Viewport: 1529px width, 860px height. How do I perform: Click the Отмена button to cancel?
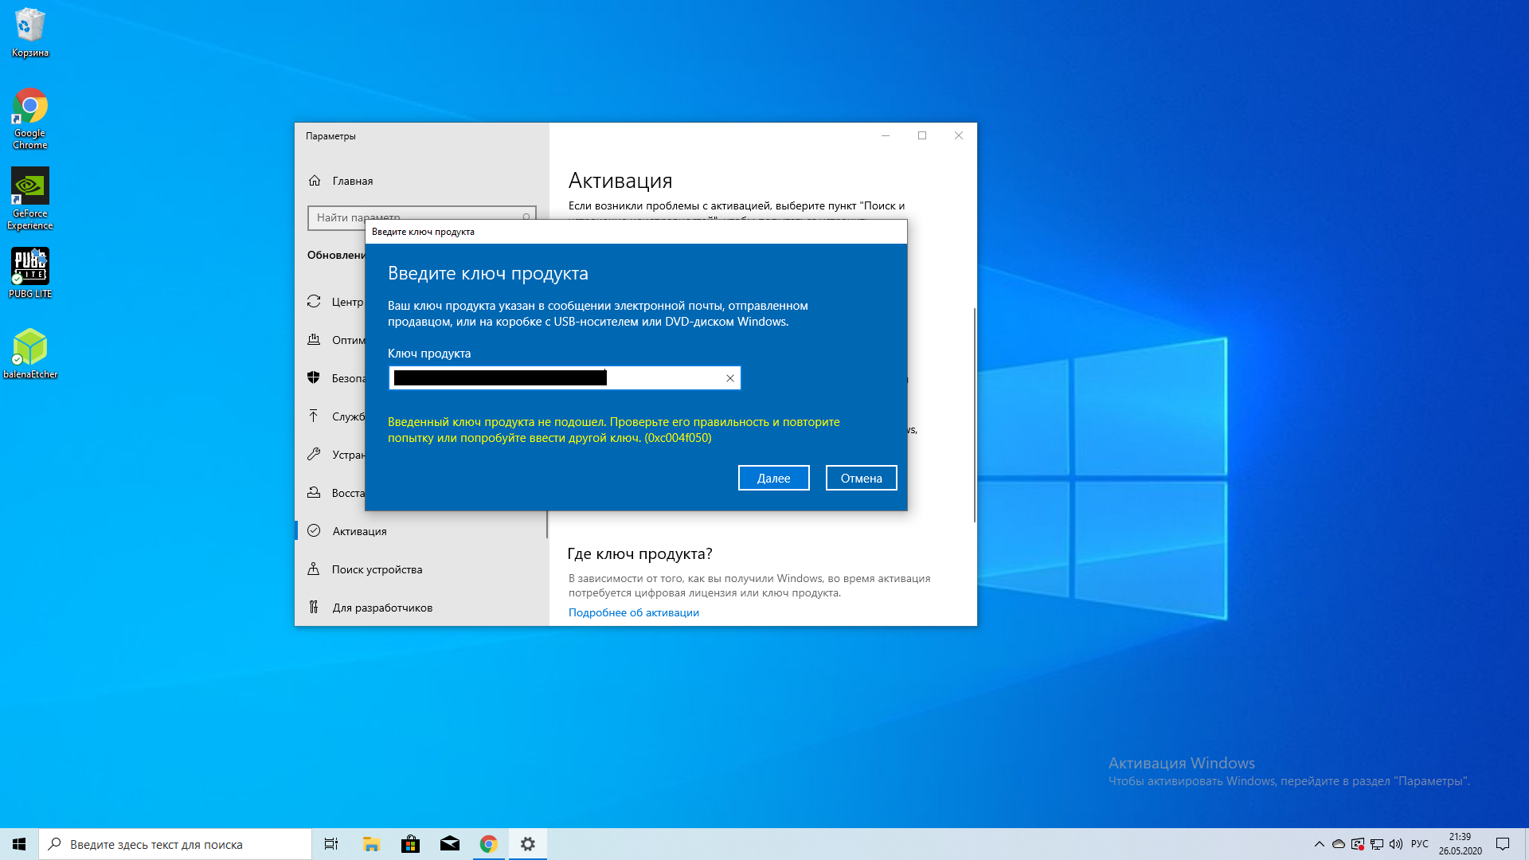click(x=860, y=478)
